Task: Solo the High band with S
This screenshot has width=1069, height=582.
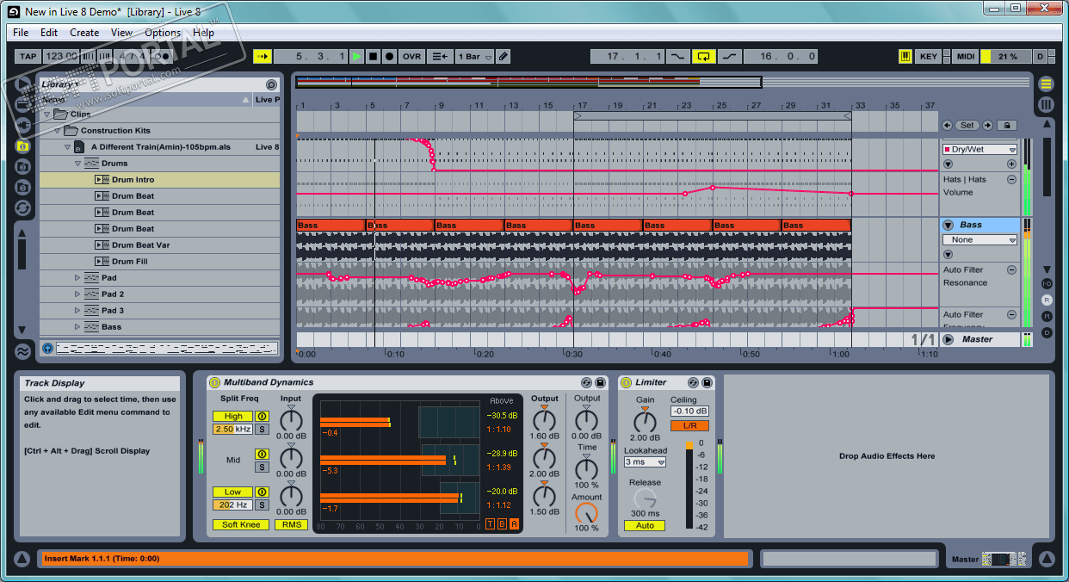Action: click(x=262, y=429)
